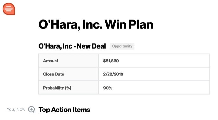The image size is (218, 120).
Task: Click inside the Probability table row
Action: (124, 88)
